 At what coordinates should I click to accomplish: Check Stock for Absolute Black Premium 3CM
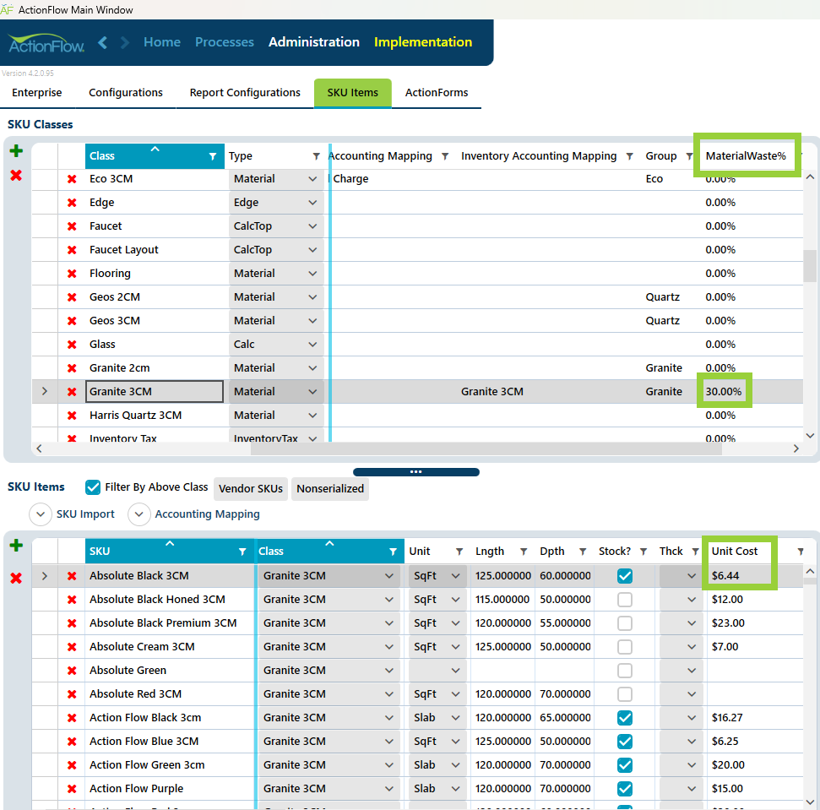point(624,623)
